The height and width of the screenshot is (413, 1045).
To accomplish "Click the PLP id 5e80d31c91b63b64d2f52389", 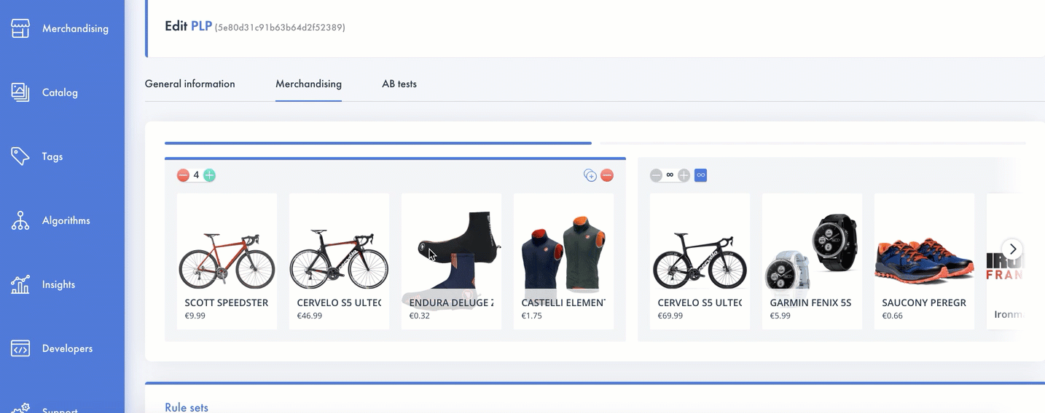I will point(280,28).
